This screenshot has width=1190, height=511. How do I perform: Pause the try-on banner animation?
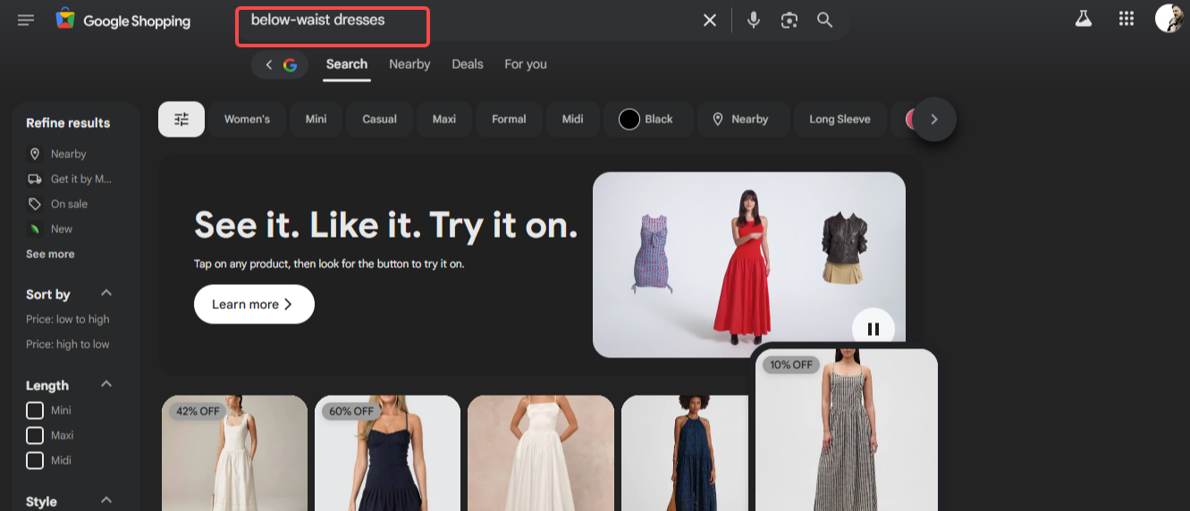(874, 329)
